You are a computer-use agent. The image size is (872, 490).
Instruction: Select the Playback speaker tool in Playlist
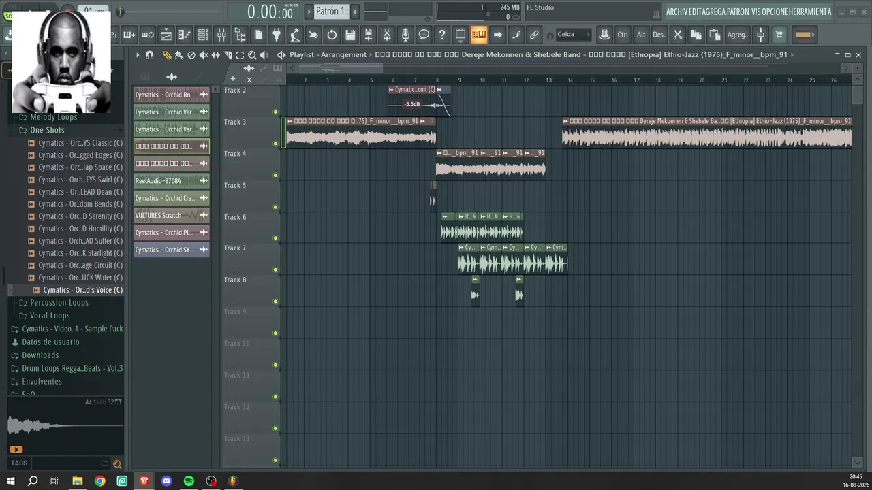[264, 55]
